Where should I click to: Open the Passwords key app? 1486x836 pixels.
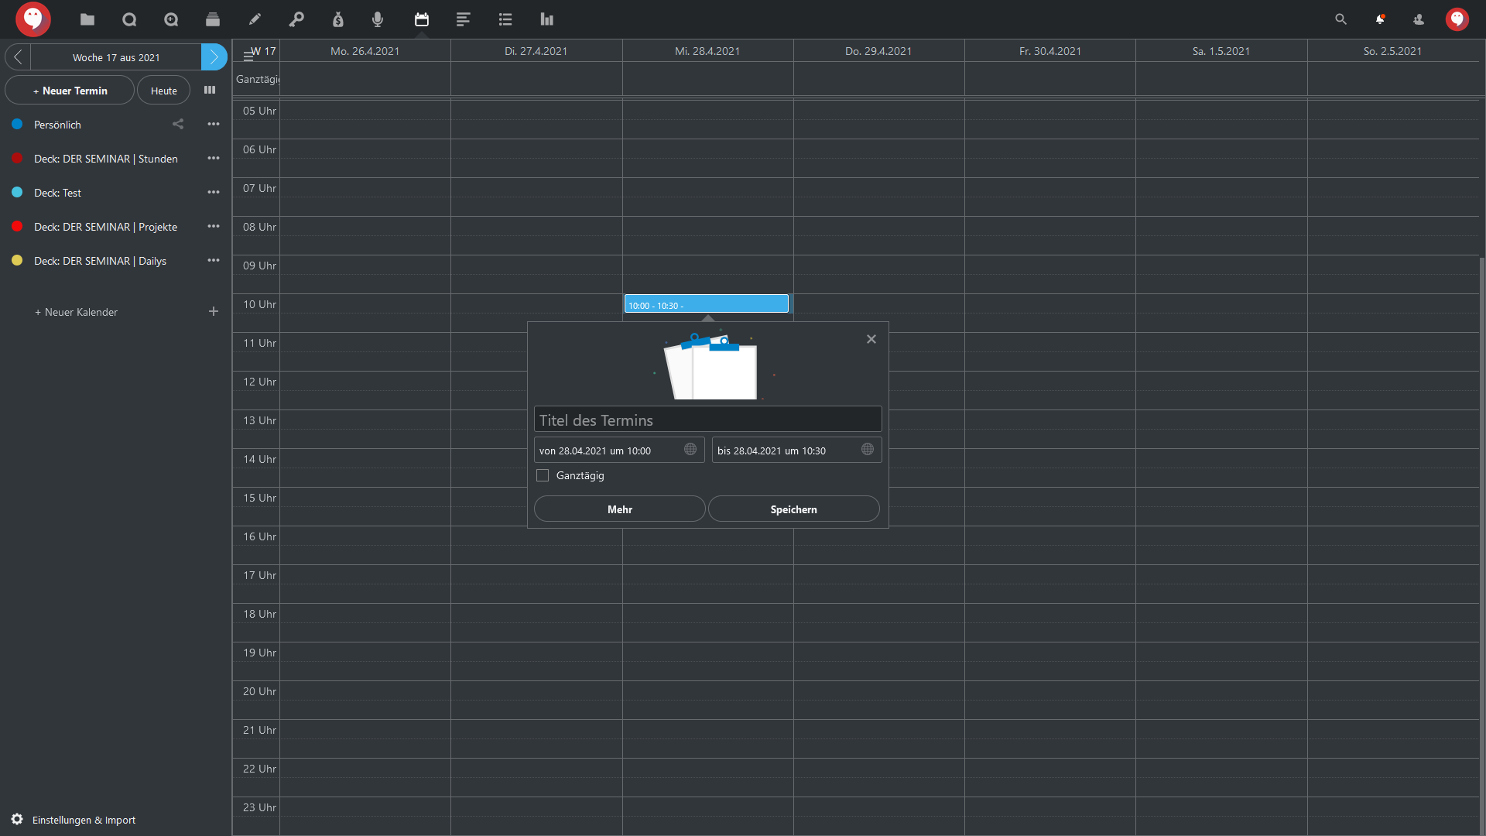pyautogui.click(x=296, y=19)
